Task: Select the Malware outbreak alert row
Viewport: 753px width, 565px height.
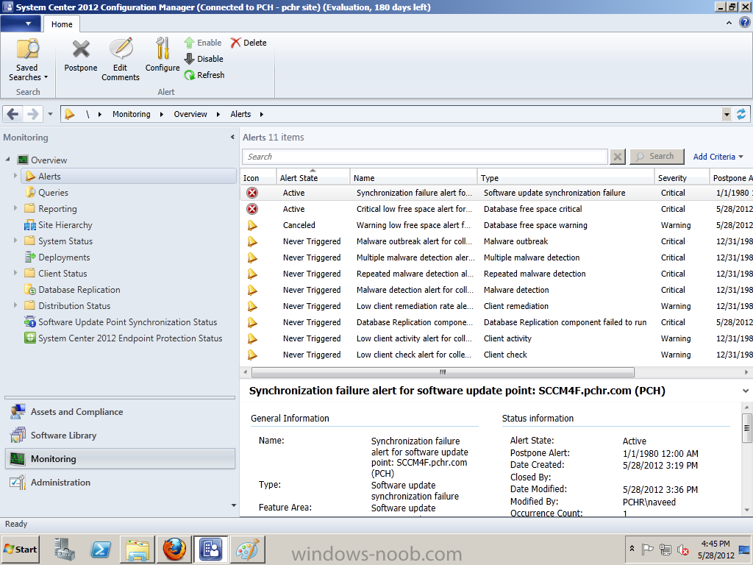Action: pyautogui.click(x=496, y=241)
